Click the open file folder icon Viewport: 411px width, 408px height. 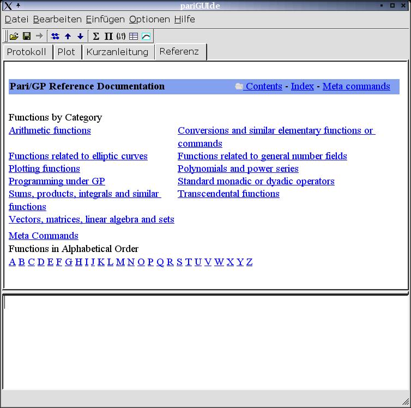coord(14,37)
